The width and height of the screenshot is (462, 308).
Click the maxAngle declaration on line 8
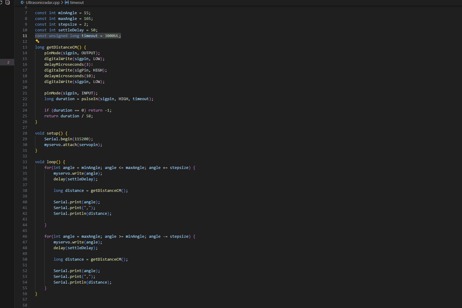(x=67, y=18)
